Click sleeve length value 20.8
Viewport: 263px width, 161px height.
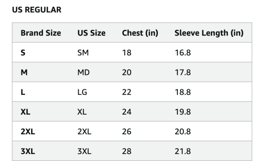(x=183, y=132)
